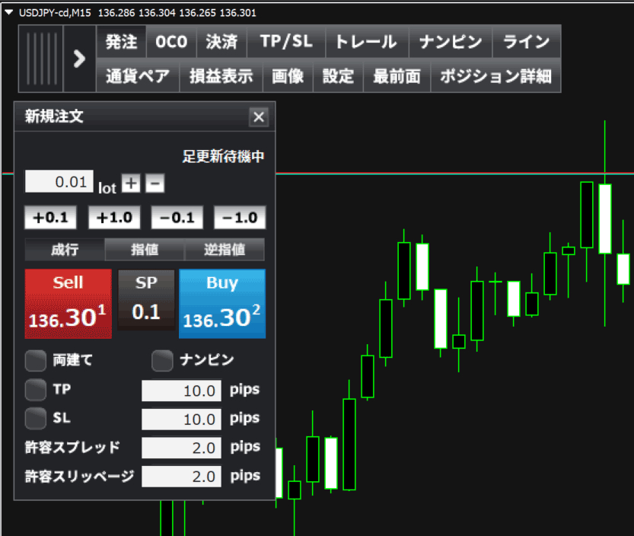Screen dimensions: 634x536
Task: Open the OCO tab
Action: 171,42
